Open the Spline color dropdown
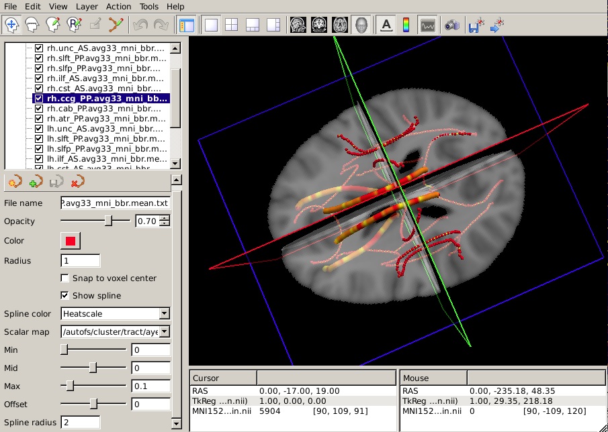Viewport: 608px width, 432px height. coord(115,313)
